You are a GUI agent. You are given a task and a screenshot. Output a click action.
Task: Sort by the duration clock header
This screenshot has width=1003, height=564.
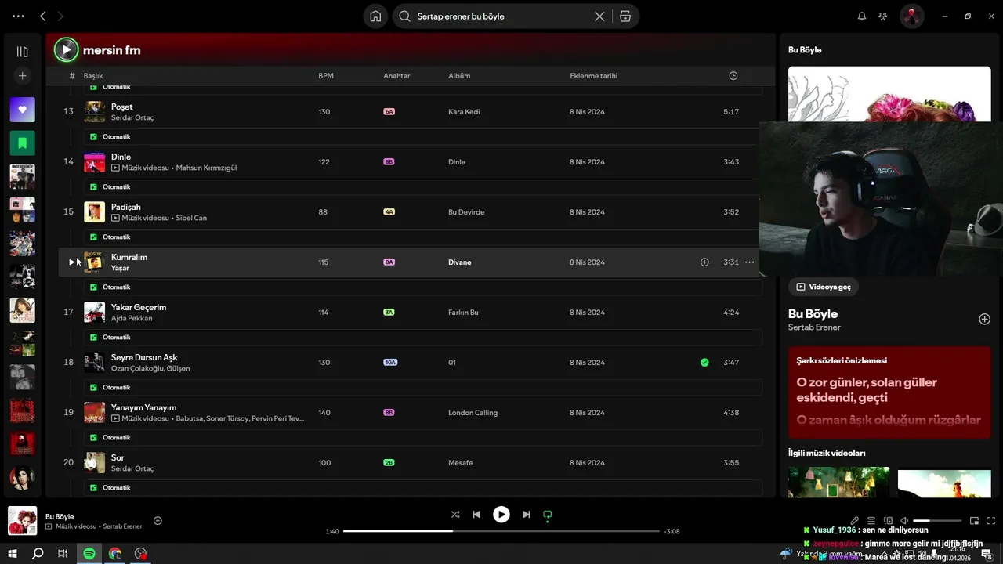coord(733,76)
